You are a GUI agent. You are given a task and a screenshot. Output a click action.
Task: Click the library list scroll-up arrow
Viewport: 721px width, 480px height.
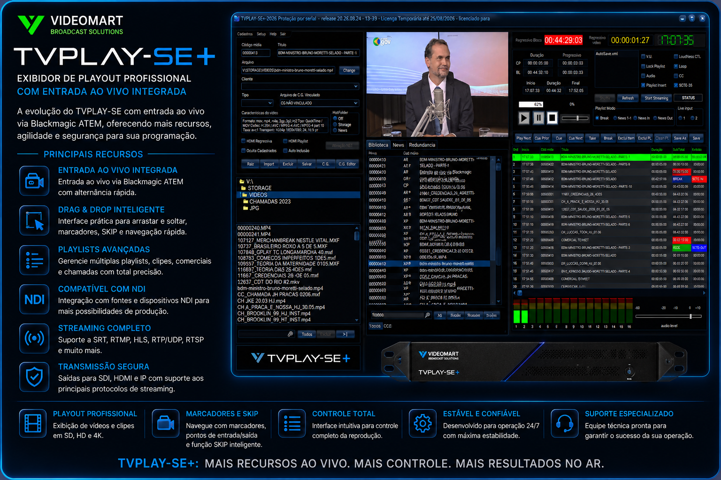pyautogui.click(x=499, y=160)
